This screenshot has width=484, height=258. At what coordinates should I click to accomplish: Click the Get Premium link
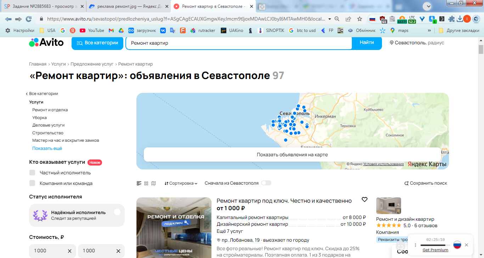(x=435, y=250)
